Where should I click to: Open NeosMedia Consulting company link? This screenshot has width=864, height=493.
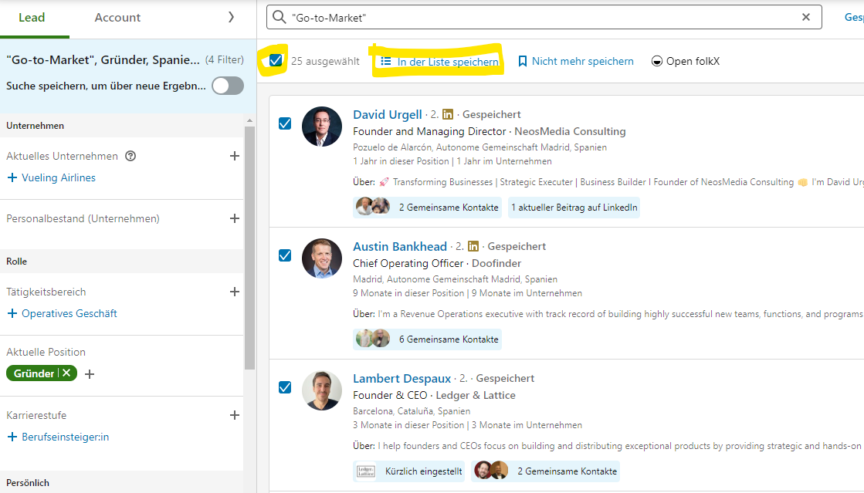point(570,131)
